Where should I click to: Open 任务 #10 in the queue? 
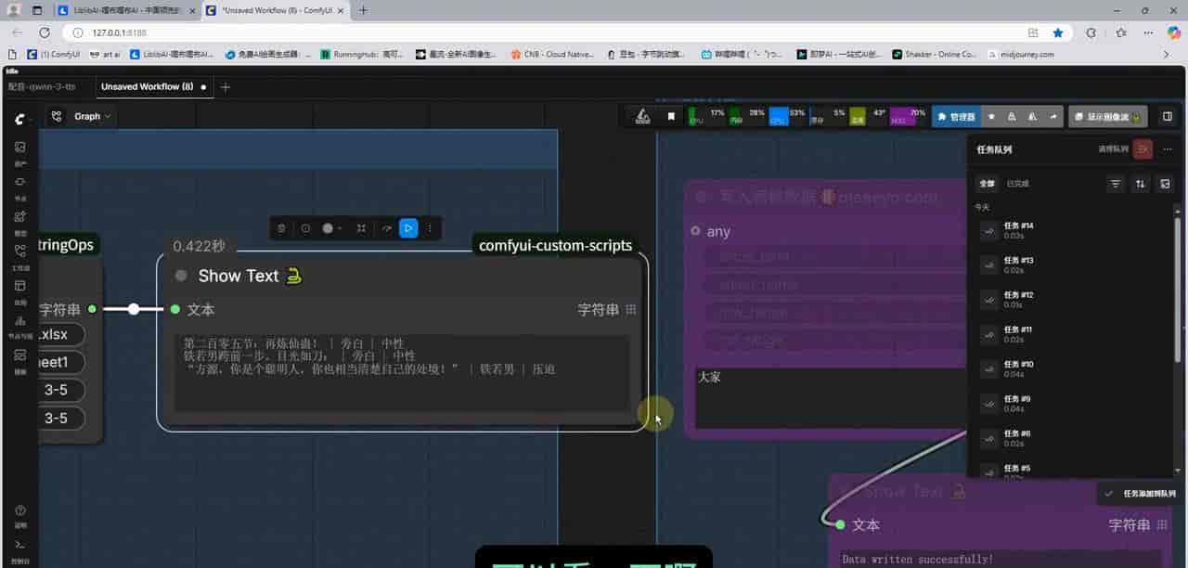(x=1073, y=368)
